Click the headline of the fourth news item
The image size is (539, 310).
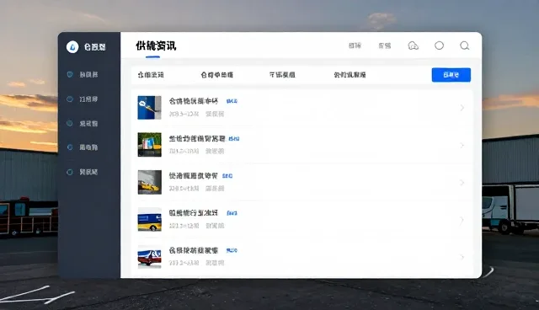[193, 213]
